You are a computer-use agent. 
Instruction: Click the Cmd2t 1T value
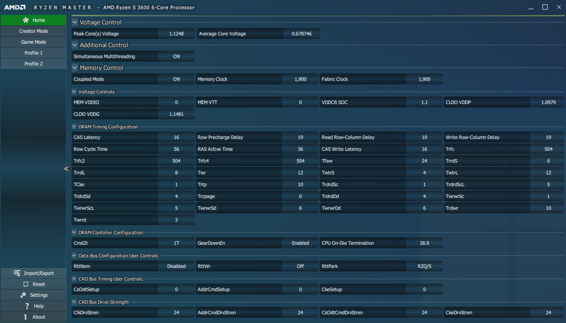click(176, 243)
